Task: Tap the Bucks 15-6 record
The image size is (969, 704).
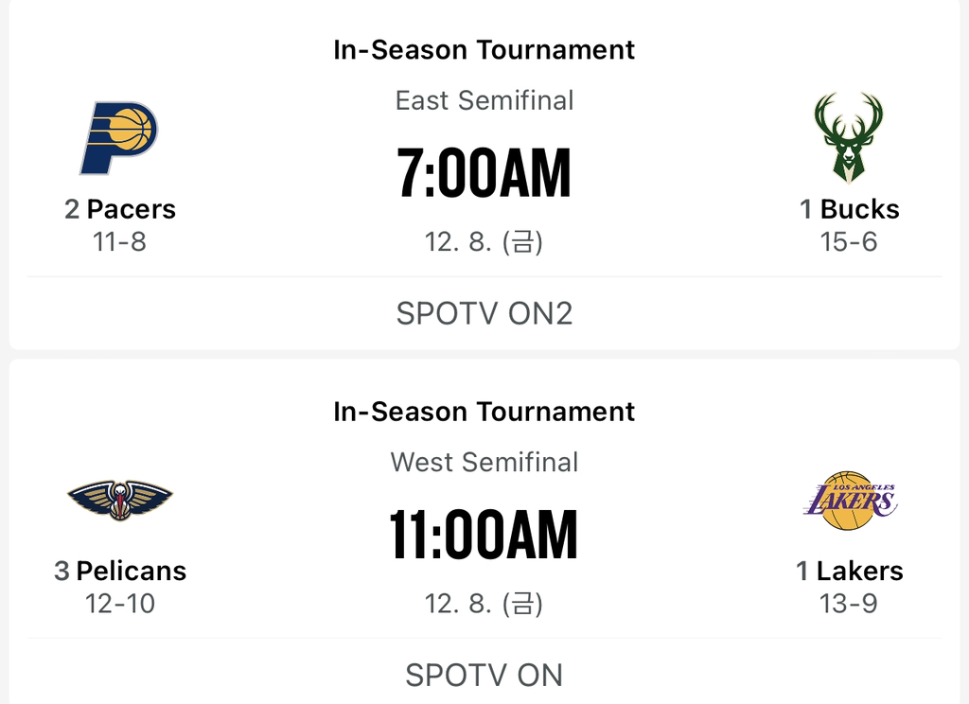Action: click(849, 241)
